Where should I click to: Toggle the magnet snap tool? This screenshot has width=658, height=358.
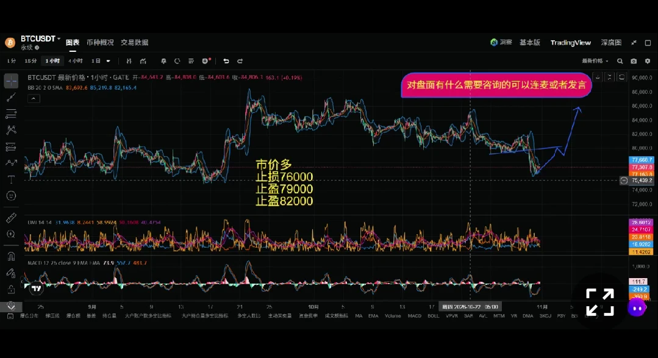coord(12,256)
